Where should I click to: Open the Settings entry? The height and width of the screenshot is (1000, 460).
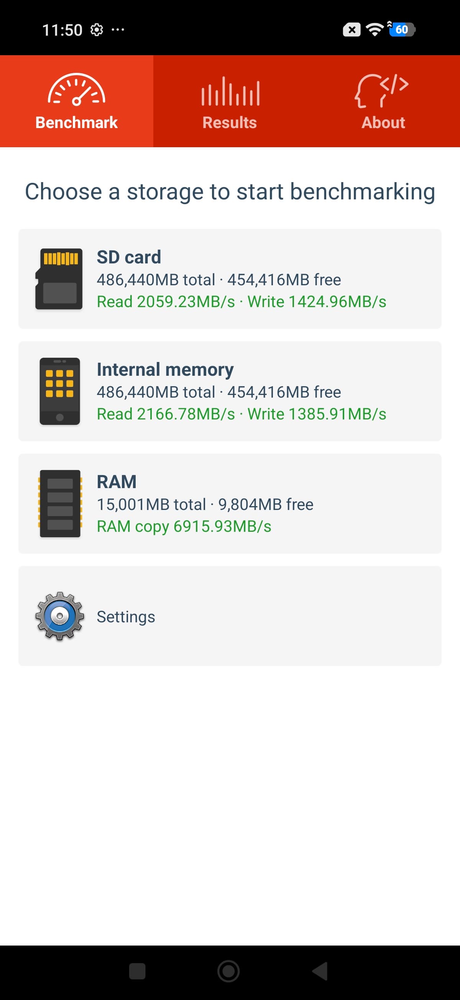pos(126,617)
